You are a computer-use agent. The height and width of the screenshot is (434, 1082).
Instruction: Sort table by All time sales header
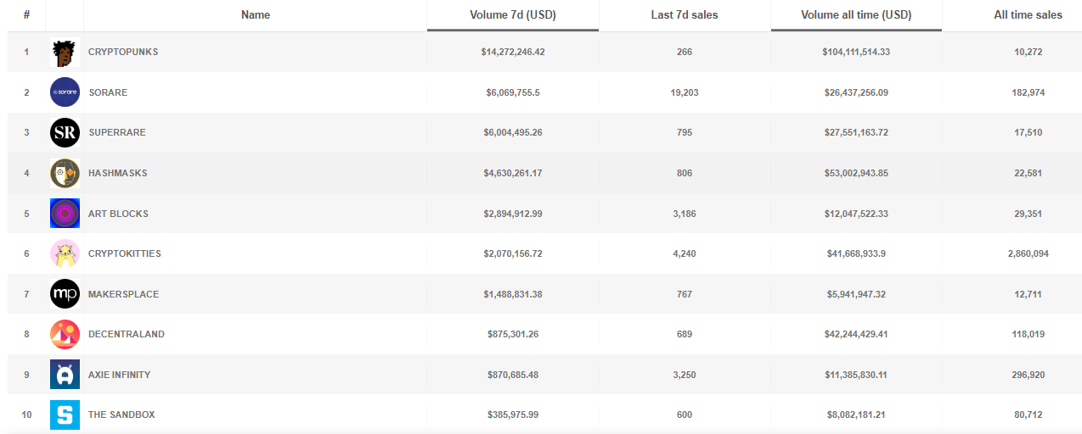[x=1028, y=15]
